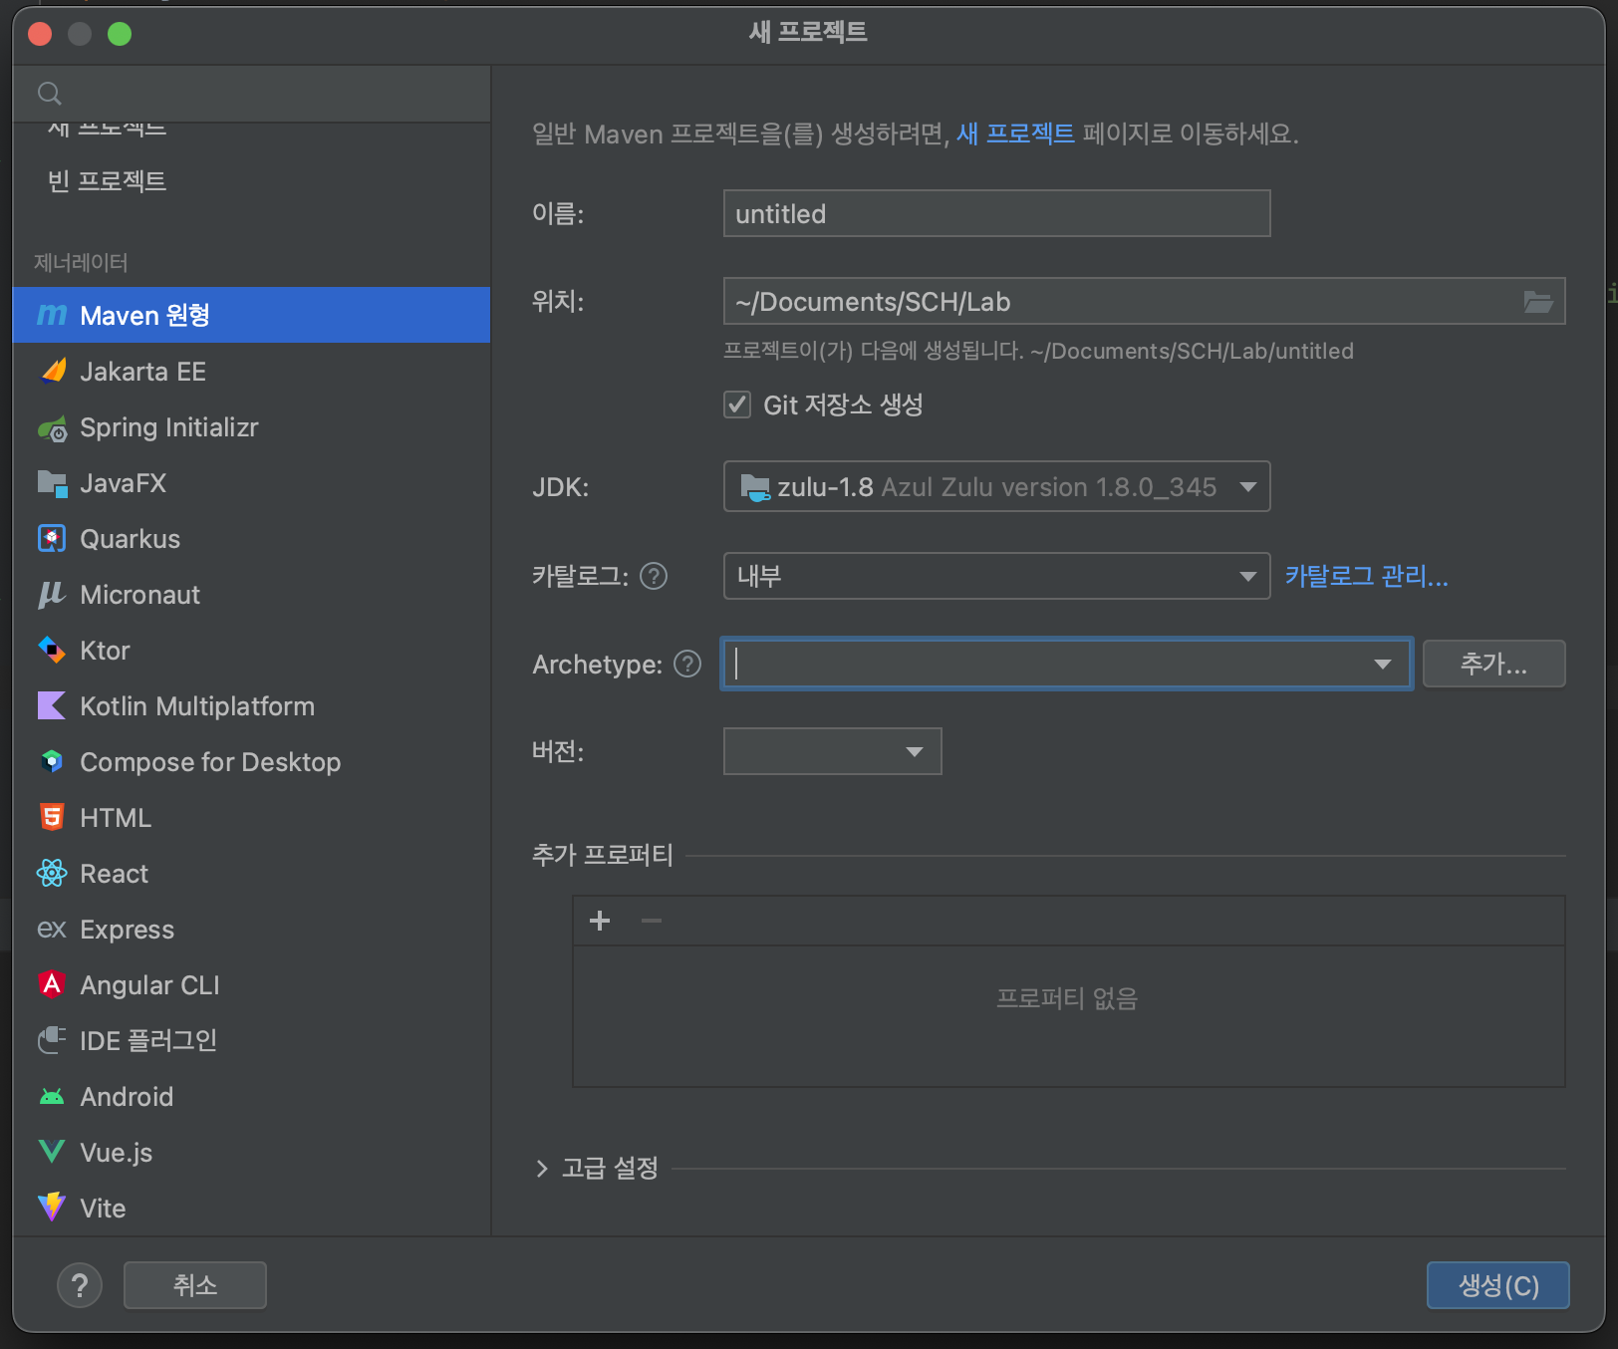Click the Android robot icon
1618x1349 pixels.
tap(52, 1097)
